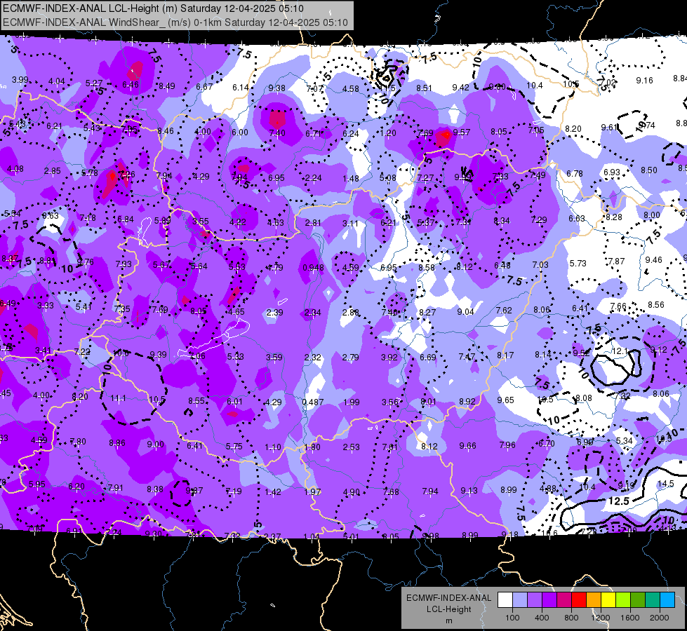The width and height of the screenshot is (687, 631).
Task: Click the wind shear value 2.81
Action: click(313, 223)
